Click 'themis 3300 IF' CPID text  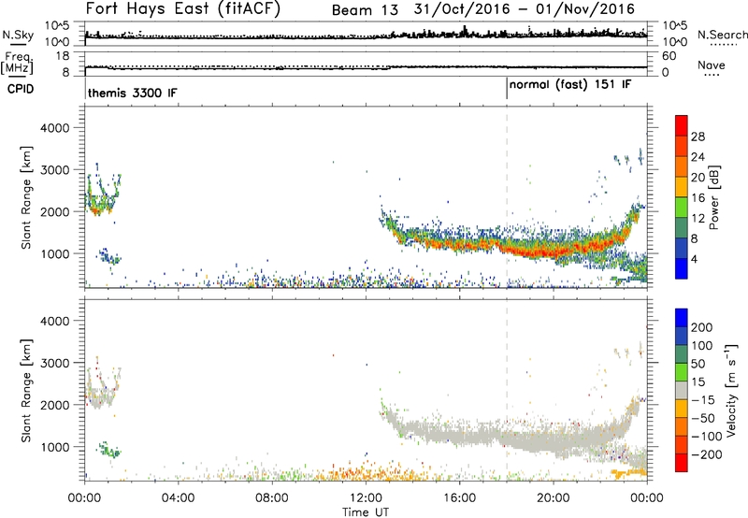[x=132, y=93]
